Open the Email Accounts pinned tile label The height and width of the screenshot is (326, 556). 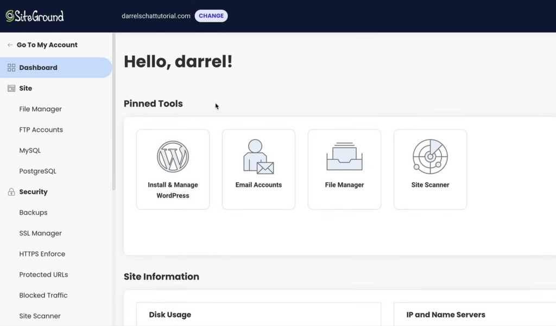[258, 185]
